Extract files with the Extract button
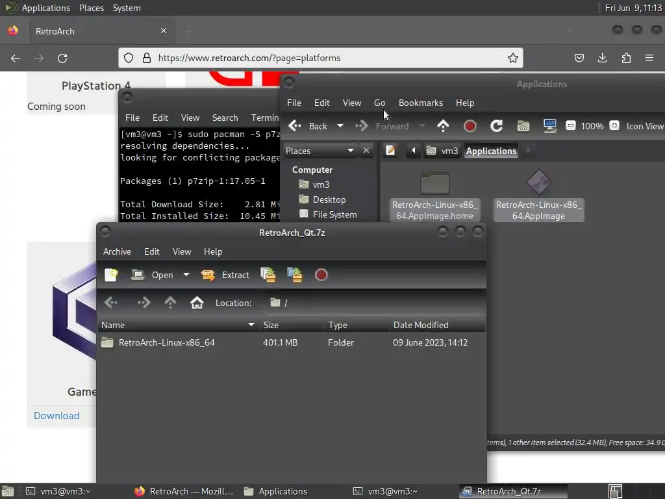665x499 pixels. click(x=225, y=275)
